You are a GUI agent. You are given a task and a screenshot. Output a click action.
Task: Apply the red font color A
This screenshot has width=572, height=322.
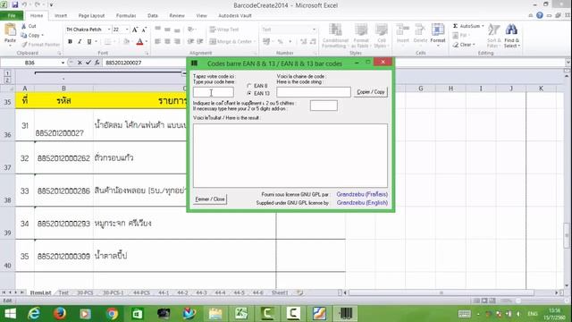point(139,42)
